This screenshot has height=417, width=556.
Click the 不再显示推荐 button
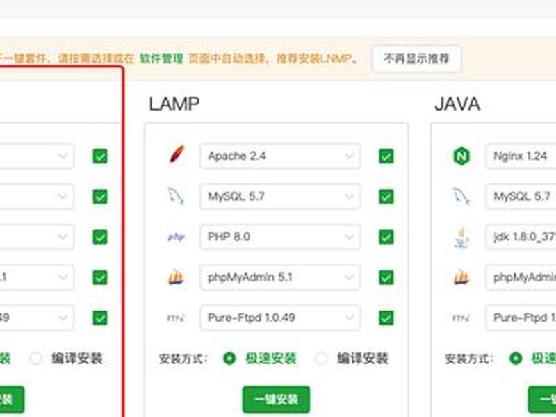point(416,58)
